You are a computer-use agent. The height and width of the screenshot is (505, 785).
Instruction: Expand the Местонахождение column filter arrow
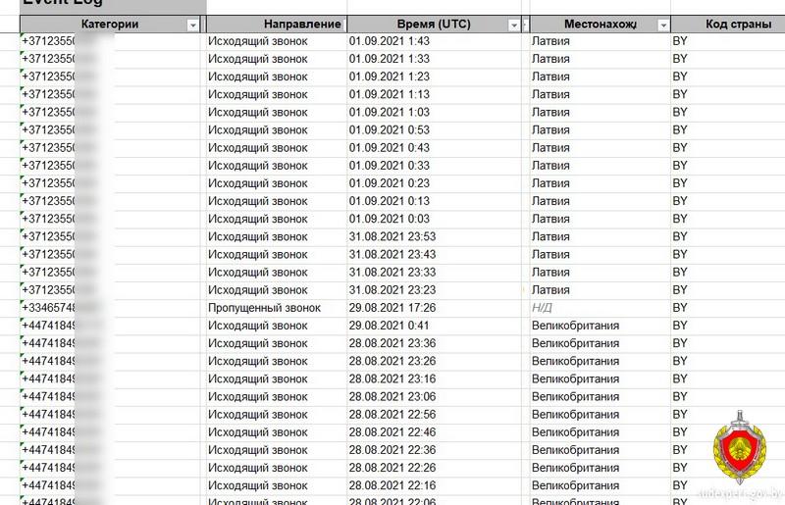point(662,25)
